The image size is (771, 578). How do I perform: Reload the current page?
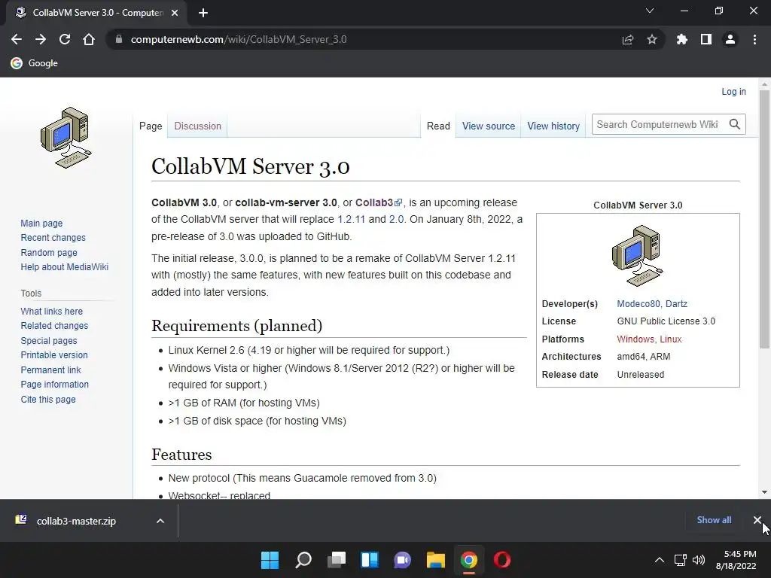[65, 39]
